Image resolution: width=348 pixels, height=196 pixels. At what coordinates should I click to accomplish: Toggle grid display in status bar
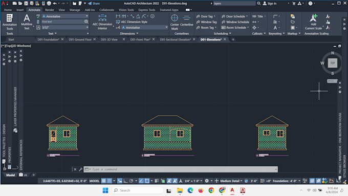[103, 181]
